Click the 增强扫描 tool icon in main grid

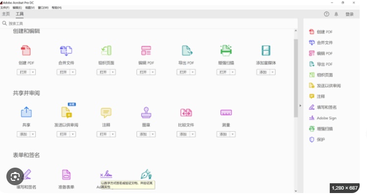226,50
